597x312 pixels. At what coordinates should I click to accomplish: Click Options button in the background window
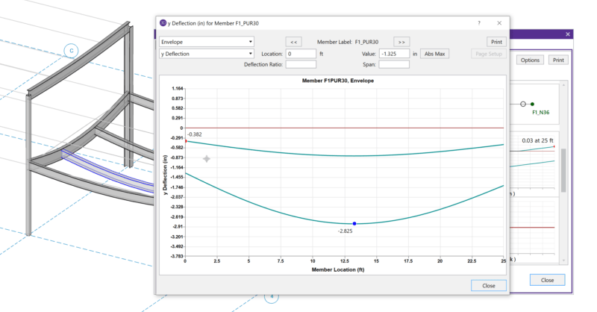pos(530,60)
